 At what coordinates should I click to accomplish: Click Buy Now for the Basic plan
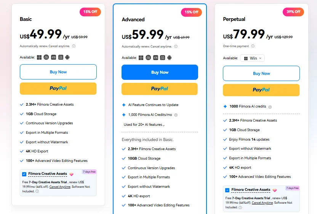coord(58,72)
